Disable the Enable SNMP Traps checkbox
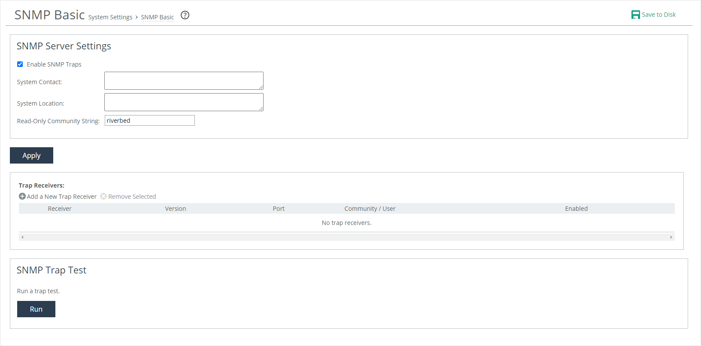This screenshot has width=701, height=346. click(x=20, y=64)
